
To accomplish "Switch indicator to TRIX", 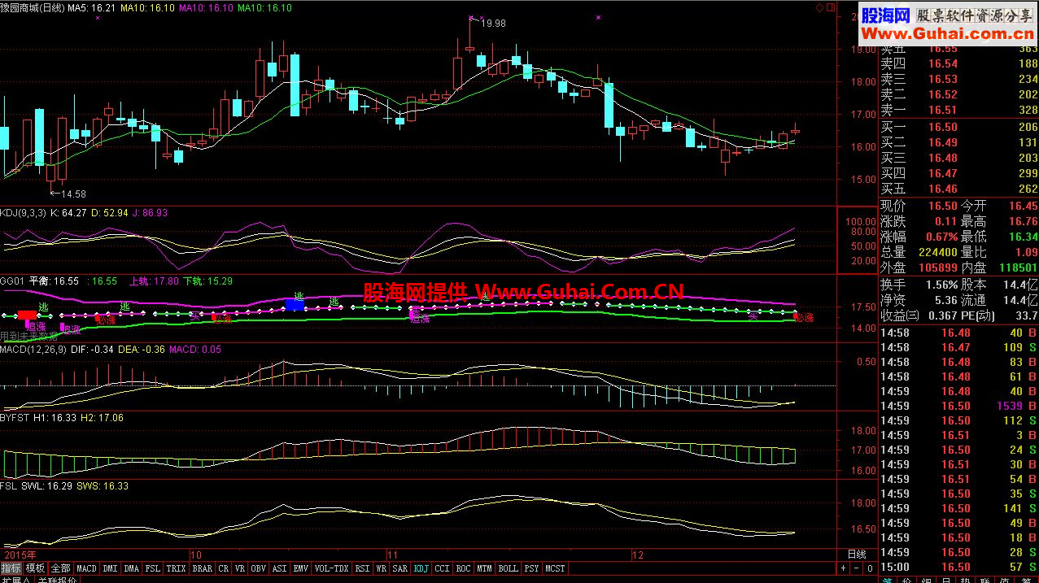I will (177, 568).
